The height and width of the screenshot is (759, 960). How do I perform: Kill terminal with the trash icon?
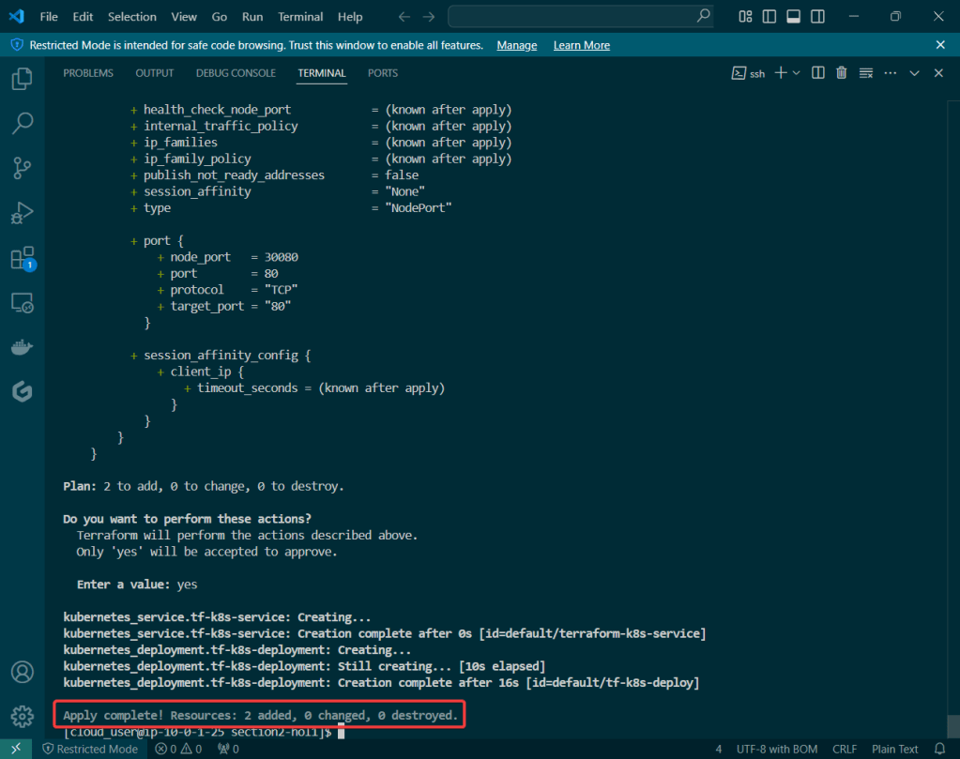841,73
